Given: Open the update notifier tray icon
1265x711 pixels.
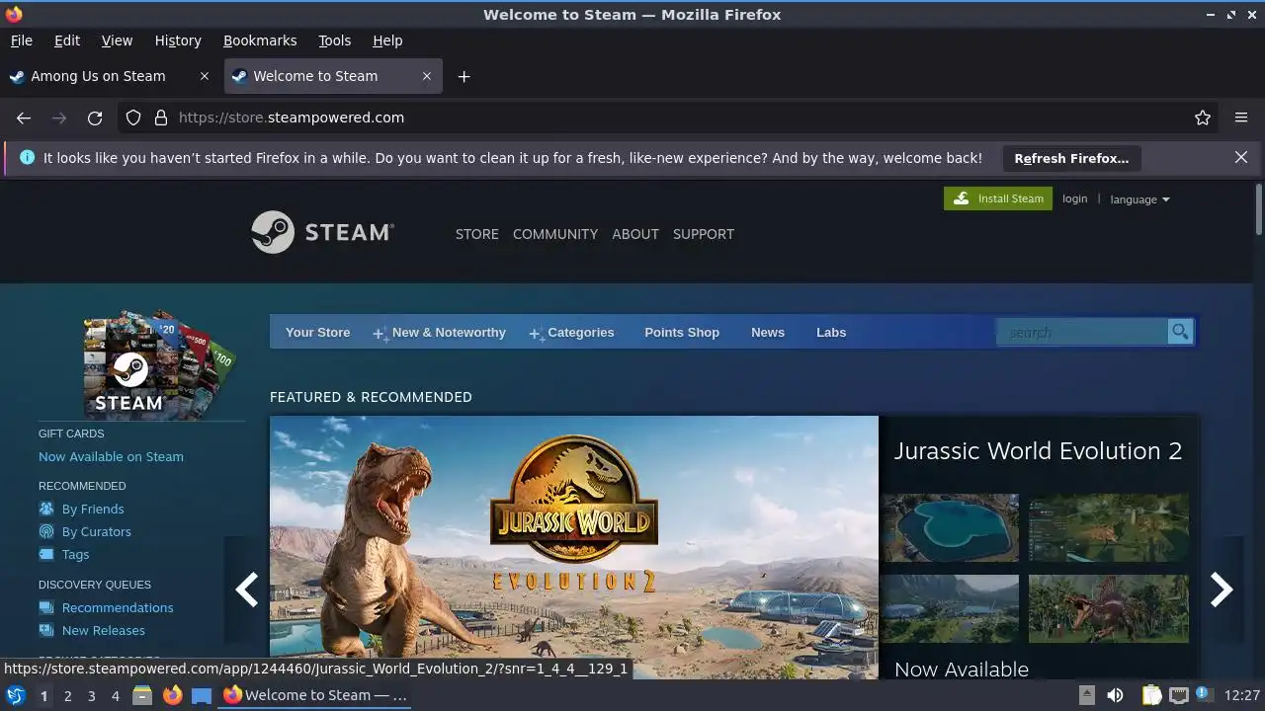Looking at the screenshot, I should [1204, 695].
